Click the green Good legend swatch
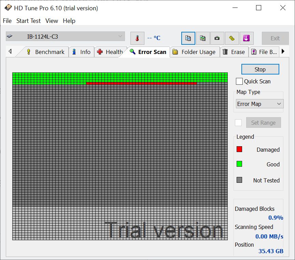The width and height of the screenshot is (295, 260). click(239, 164)
